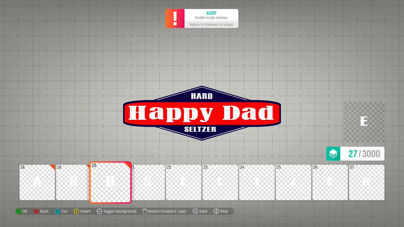Screen dimensions: 404x227
Task: Click the Happy Dad text on the logo
Action: coord(201,113)
